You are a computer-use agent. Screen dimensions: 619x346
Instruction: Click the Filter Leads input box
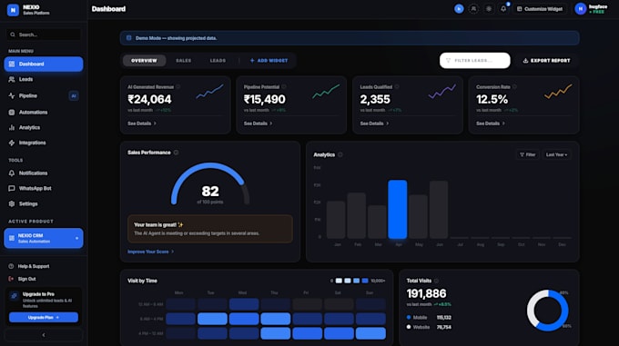click(474, 61)
